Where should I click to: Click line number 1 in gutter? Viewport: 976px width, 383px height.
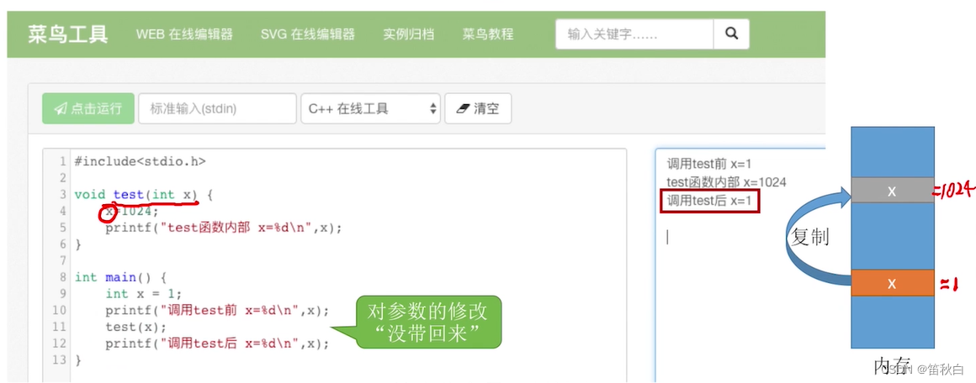click(x=63, y=161)
